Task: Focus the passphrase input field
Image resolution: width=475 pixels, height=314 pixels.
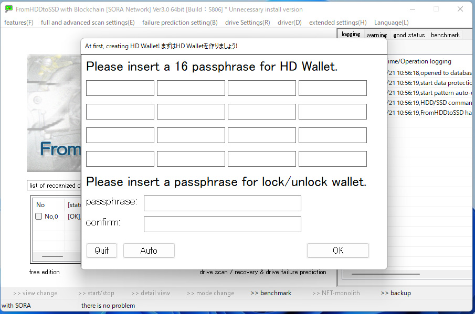Action: pos(223,203)
